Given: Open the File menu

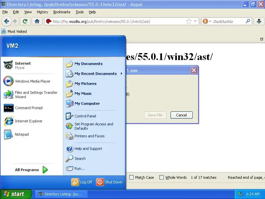Looking at the screenshot, I should (x=5, y=12).
